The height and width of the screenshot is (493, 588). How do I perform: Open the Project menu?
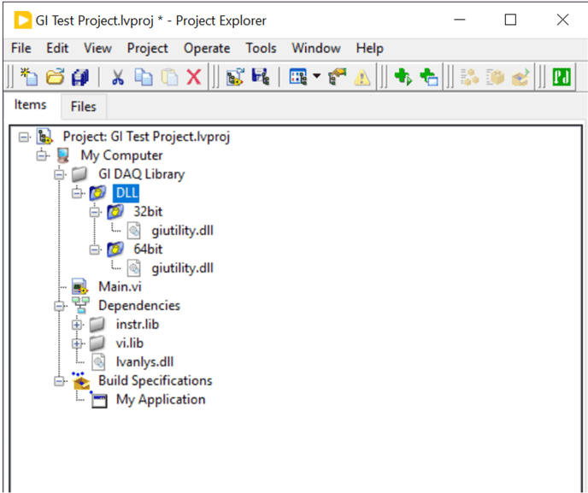click(x=147, y=49)
